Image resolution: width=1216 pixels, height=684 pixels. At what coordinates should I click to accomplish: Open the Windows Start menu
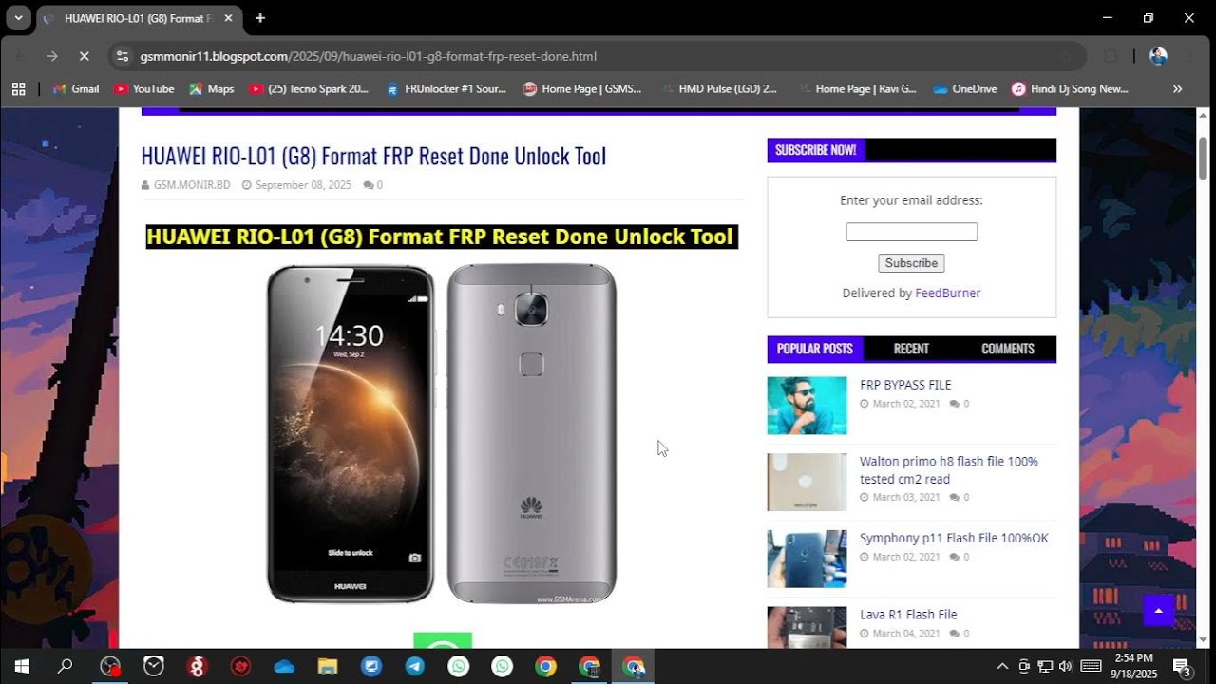(21, 666)
